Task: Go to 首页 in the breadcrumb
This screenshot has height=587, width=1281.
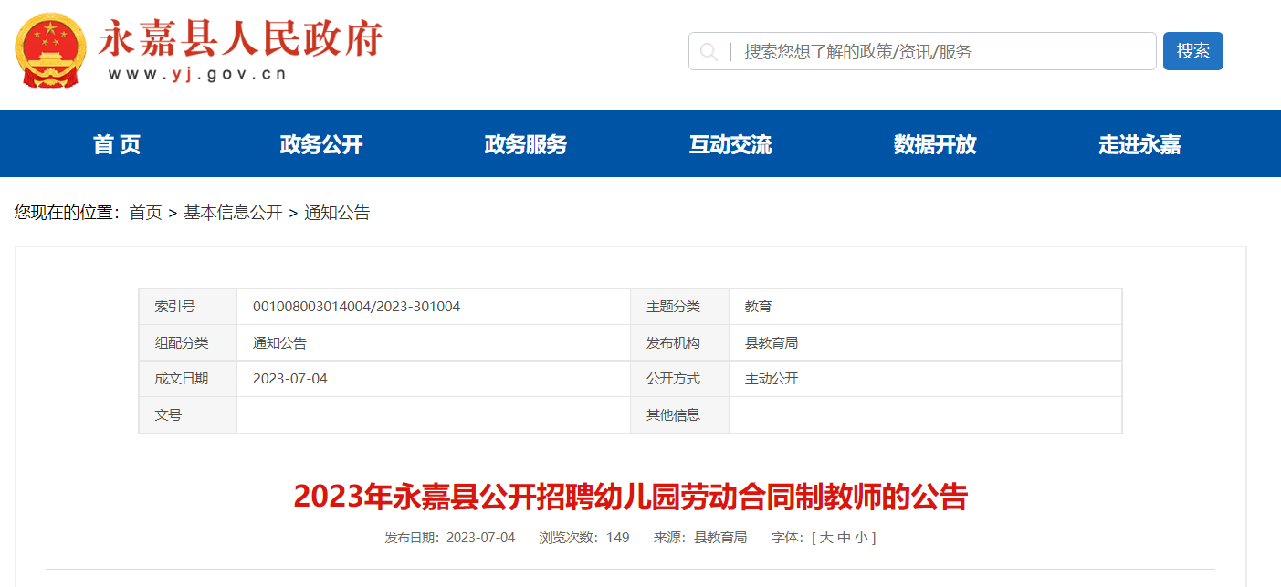Action: [x=145, y=213]
